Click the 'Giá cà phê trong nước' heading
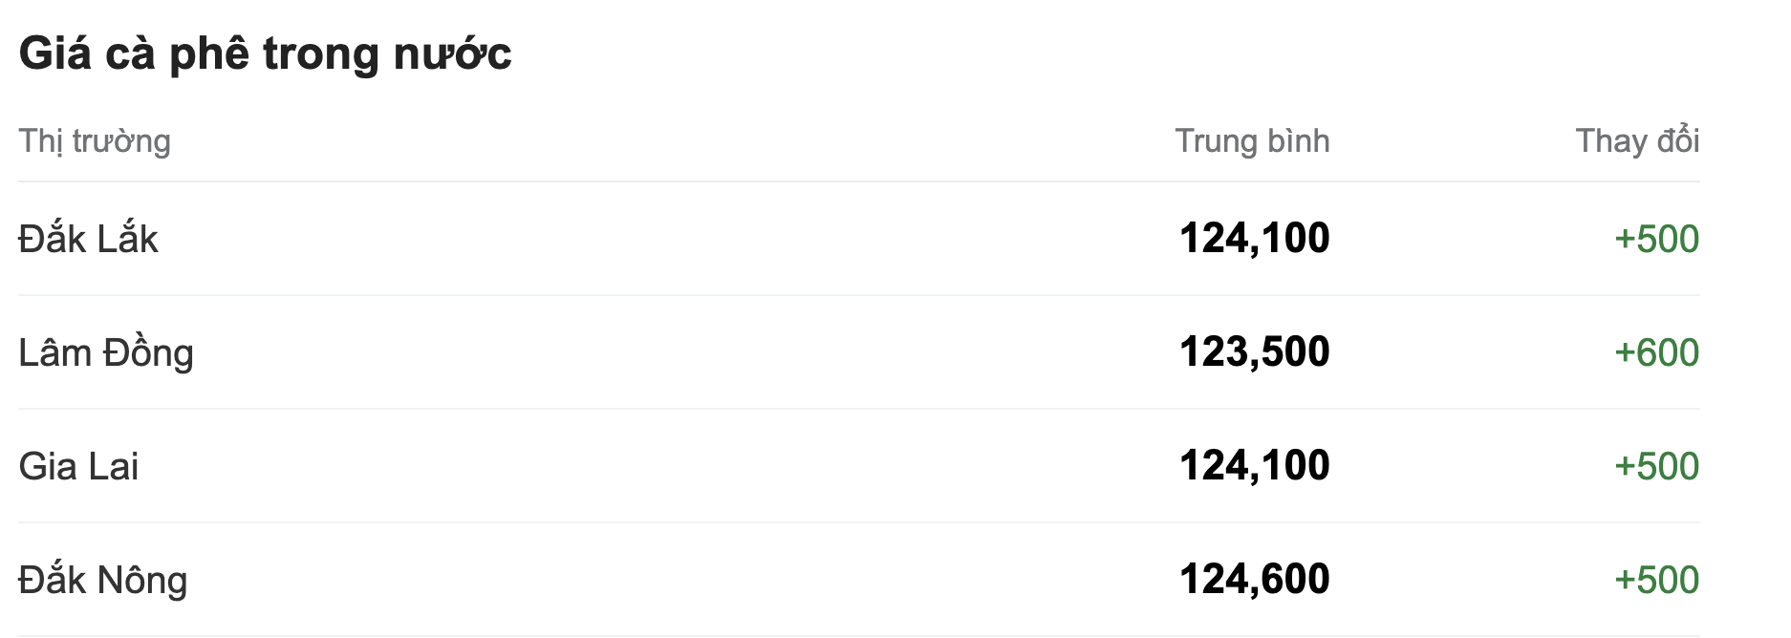The image size is (1791, 638). click(265, 53)
